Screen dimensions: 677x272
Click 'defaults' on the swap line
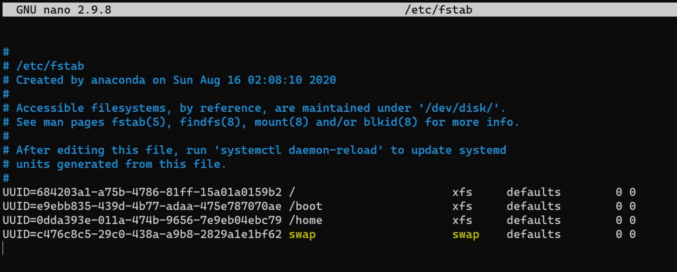point(534,234)
